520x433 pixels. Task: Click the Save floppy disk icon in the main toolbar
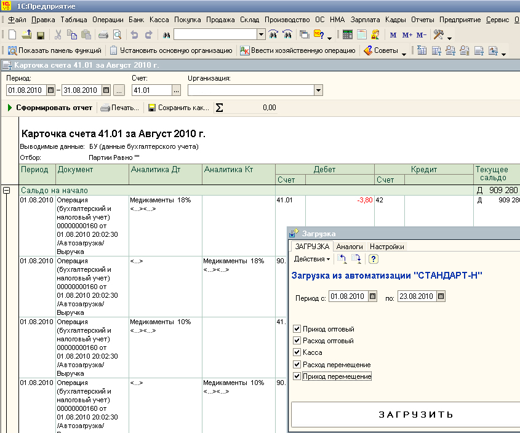click(41, 35)
